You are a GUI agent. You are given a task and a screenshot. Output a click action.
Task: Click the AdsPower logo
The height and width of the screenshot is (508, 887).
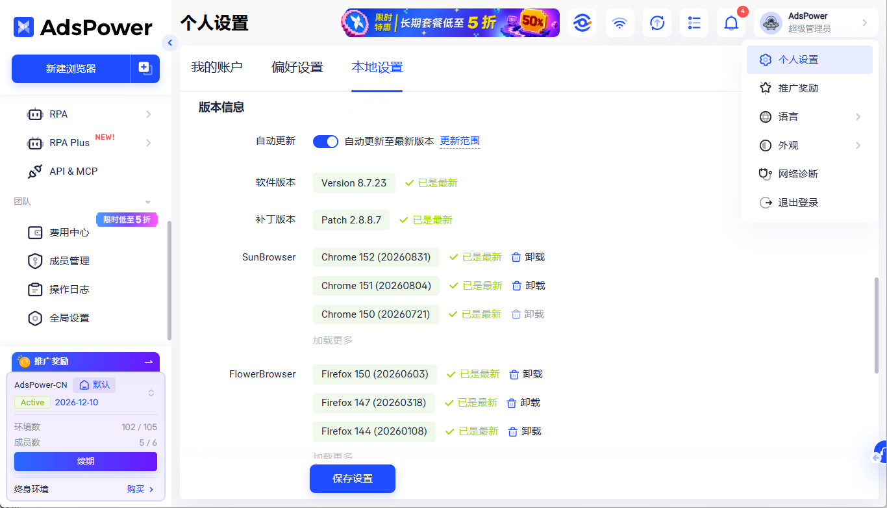(x=82, y=27)
